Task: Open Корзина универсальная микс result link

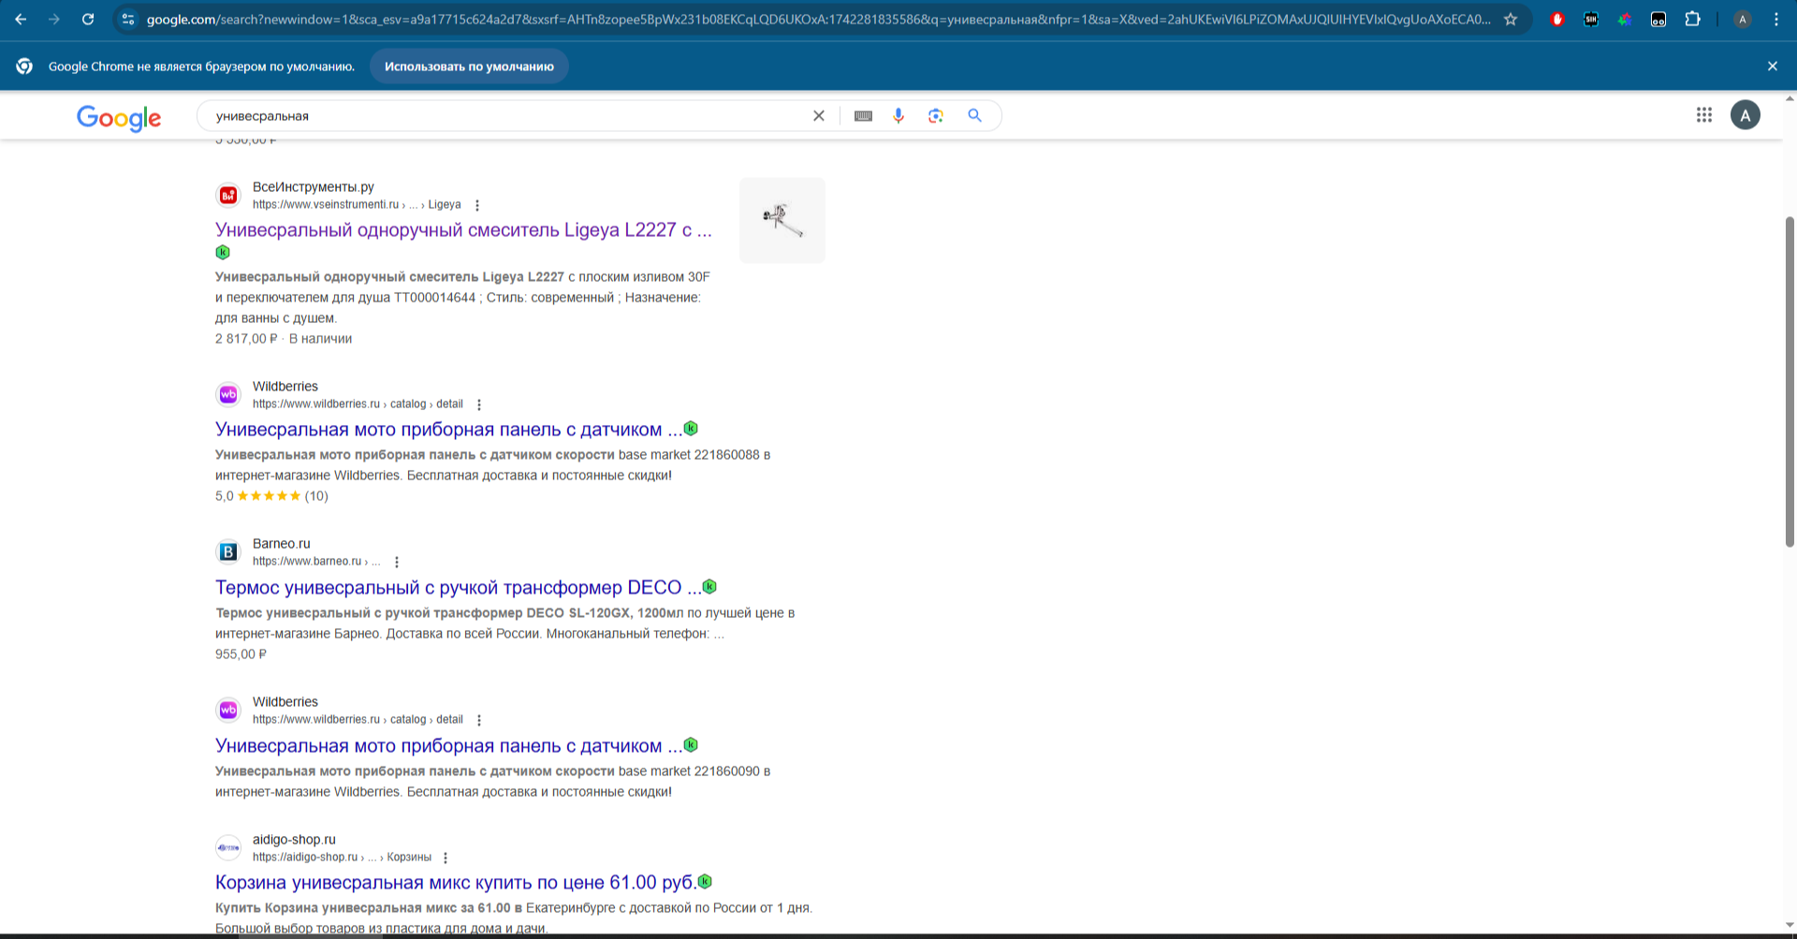Action: (455, 883)
